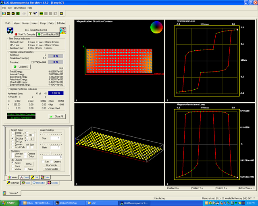258x206 pixels.
Task: Click the system tray clock showing 4:02 PM
Action: (250, 203)
